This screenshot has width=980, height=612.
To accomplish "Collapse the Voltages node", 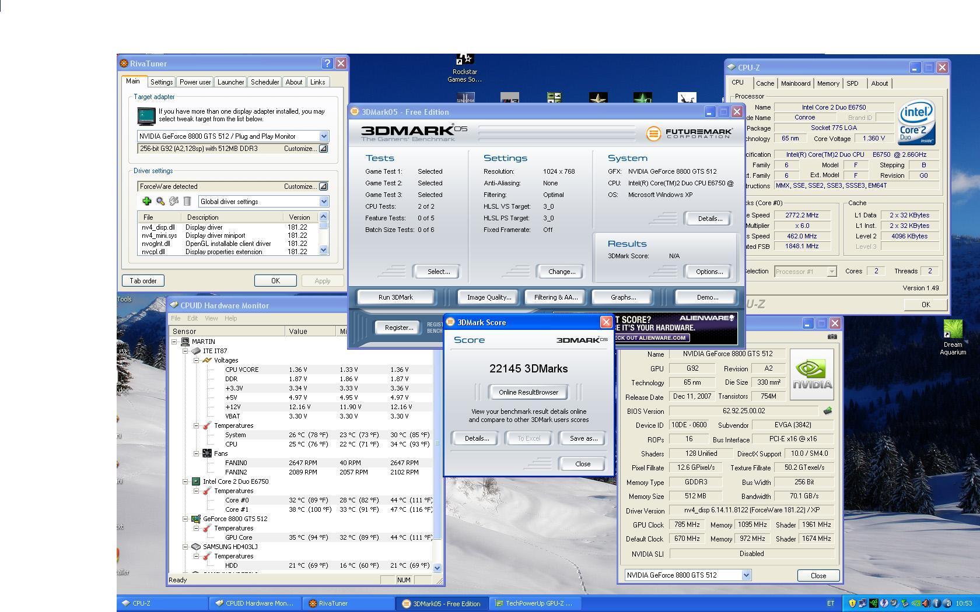I will point(197,360).
